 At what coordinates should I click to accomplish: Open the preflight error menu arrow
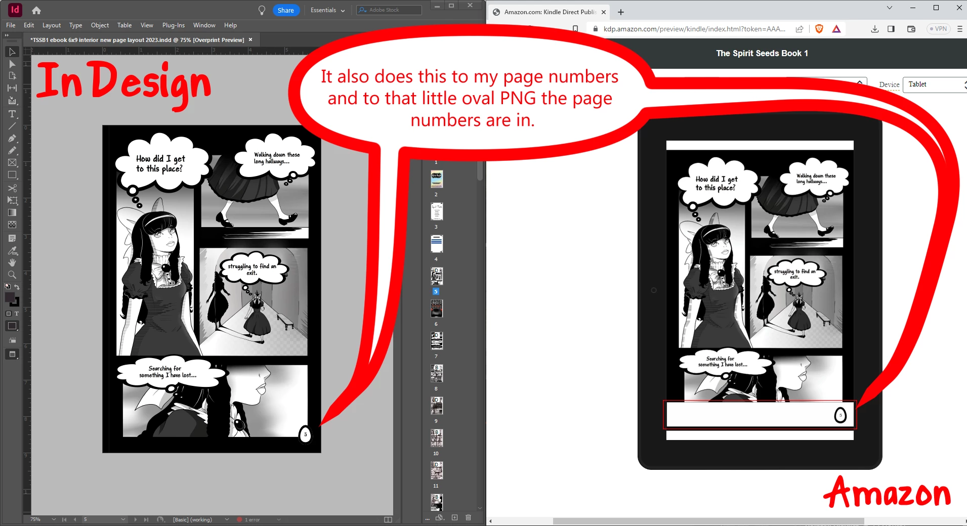click(x=279, y=519)
